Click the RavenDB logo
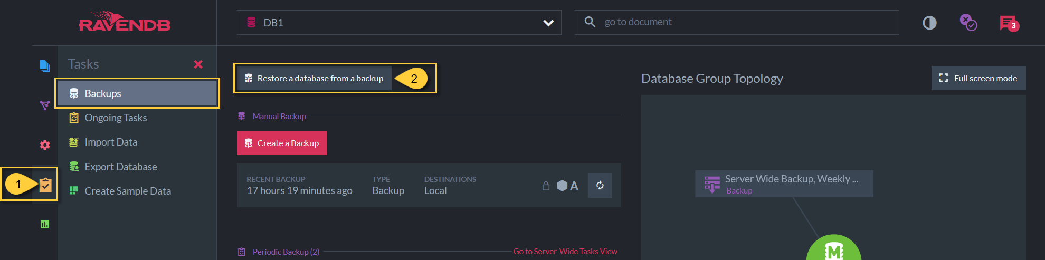 pos(125,22)
